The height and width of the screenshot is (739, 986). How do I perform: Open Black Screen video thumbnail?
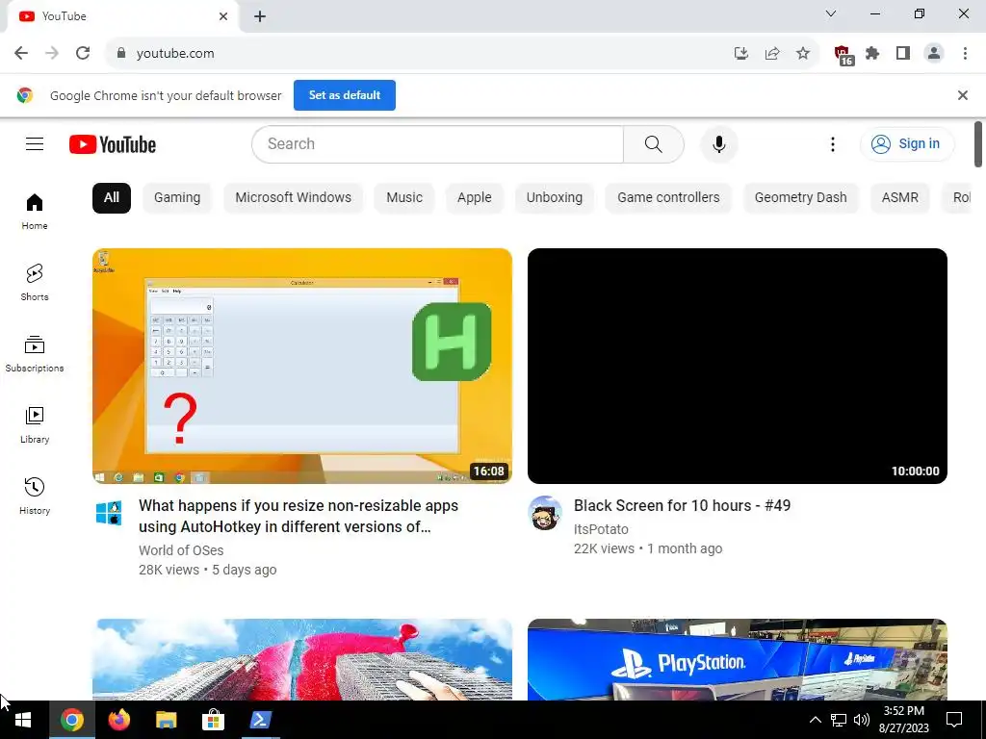click(x=737, y=366)
